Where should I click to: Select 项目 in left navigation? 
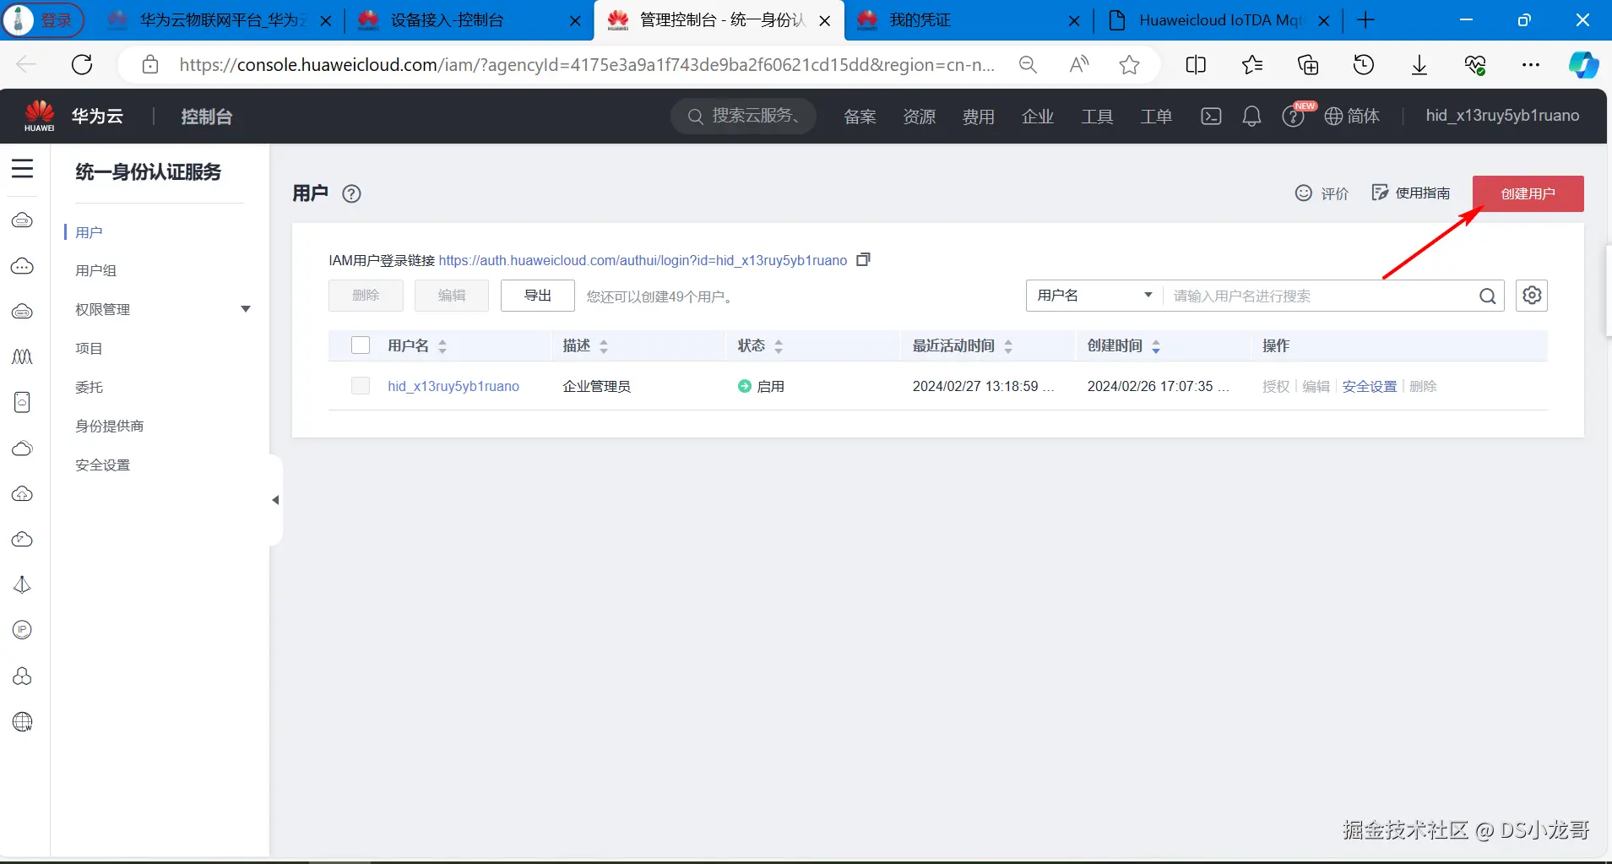pyautogui.click(x=89, y=348)
